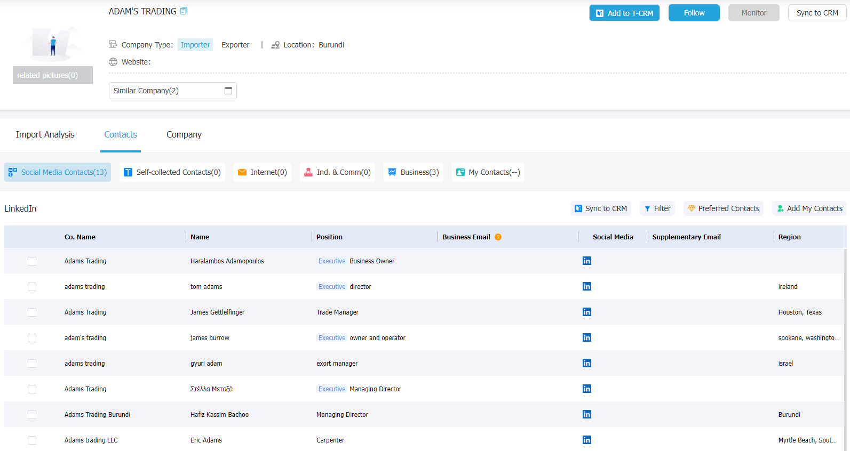Click 'Adams trading LLC' company name
This screenshot has height=451, width=850.
(x=91, y=440)
